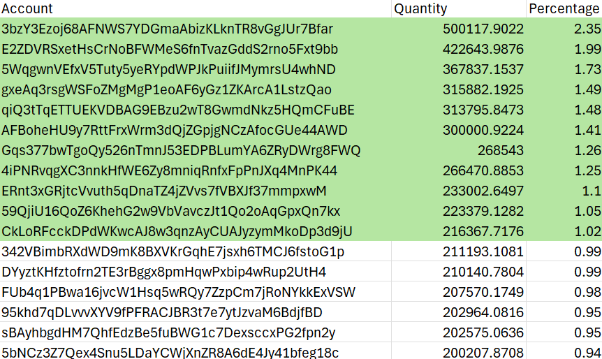Select account cell starting with gxeAq3rsgWSFoZMgMg
This screenshot has height=359, width=602.
pyautogui.click(x=196, y=89)
